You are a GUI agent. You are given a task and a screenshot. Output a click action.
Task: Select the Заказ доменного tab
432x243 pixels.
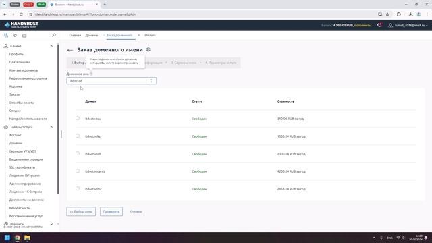coord(120,36)
